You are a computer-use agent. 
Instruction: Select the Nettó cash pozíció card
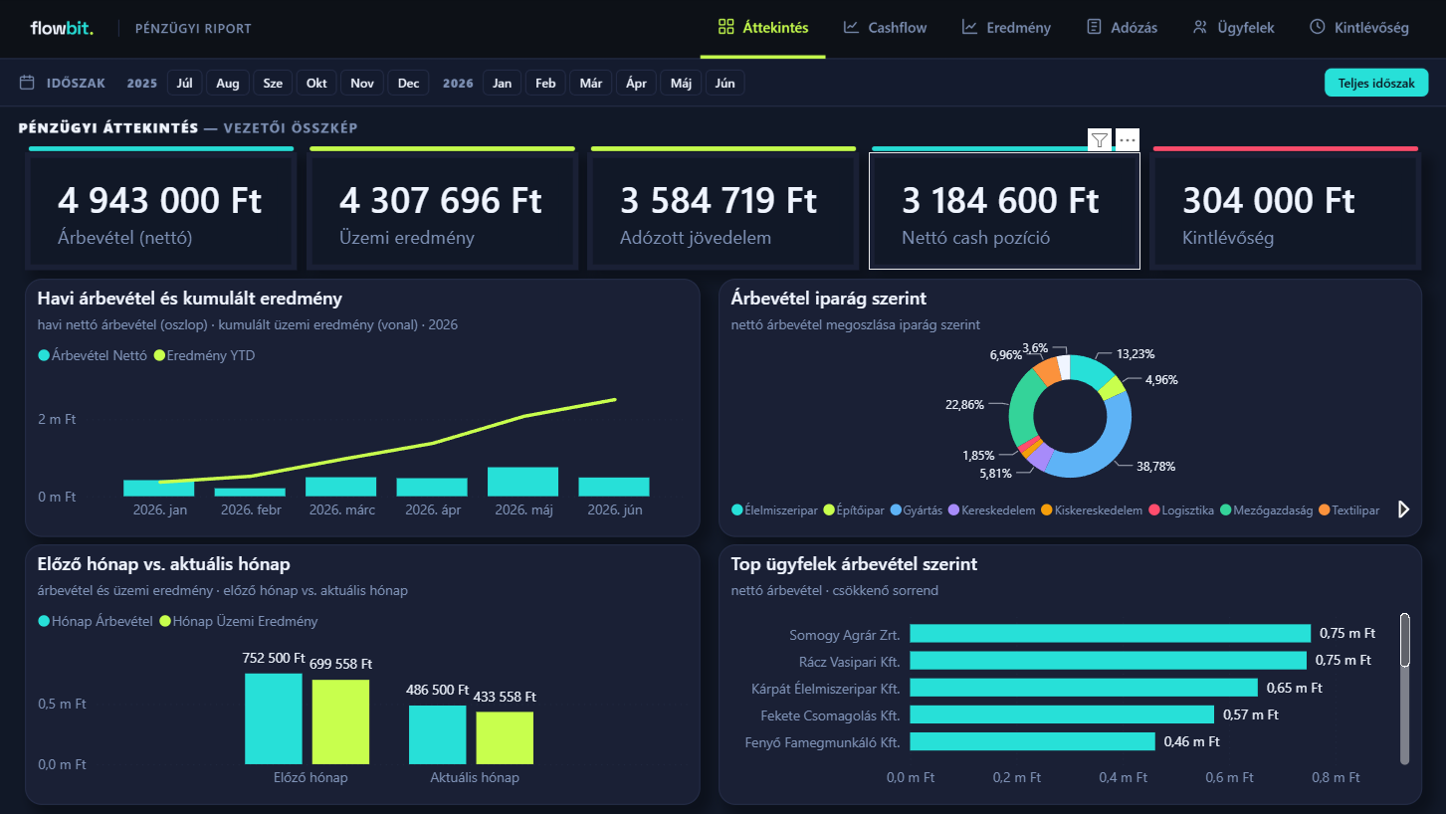coord(1004,210)
